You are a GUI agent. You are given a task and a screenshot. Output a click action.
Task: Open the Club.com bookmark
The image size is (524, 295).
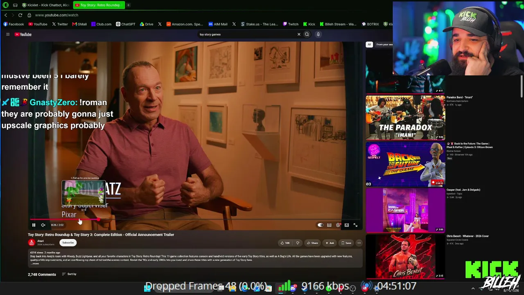coord(101,24)
